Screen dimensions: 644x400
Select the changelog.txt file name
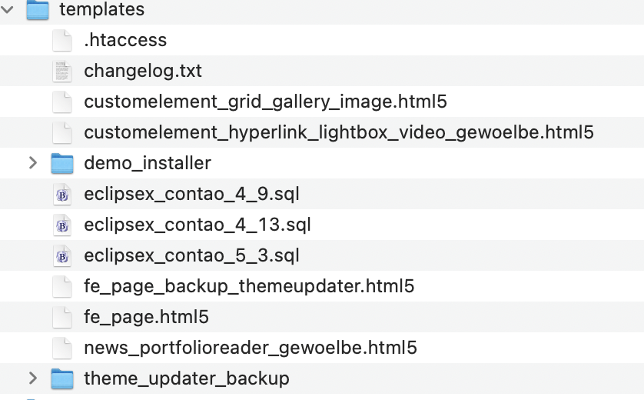[x=143, y=71]
